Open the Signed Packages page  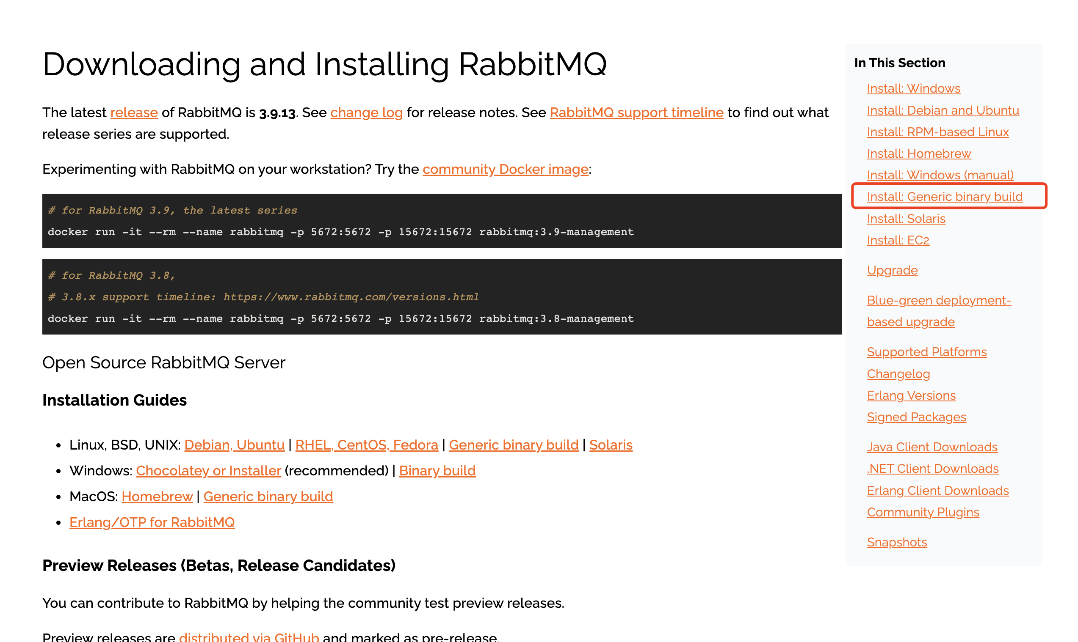pyautogui.click(x=916, y=417)
